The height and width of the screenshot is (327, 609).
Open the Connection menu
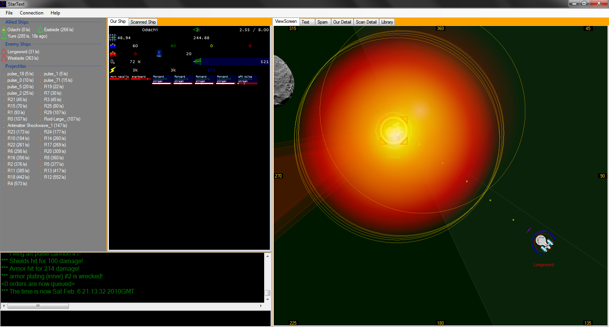click(32, 13)
